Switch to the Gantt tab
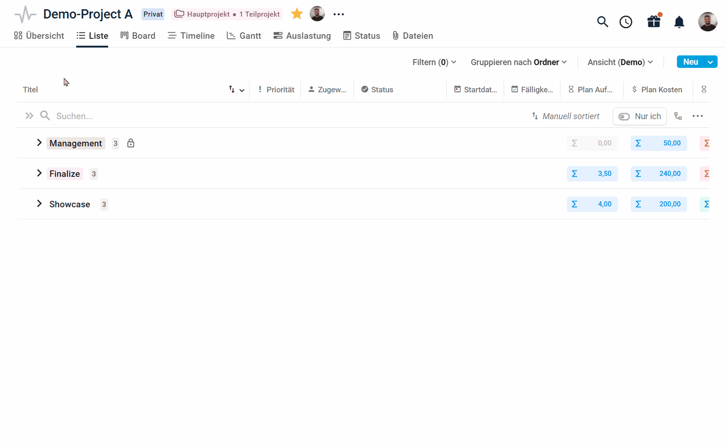Image resolution: width=725 pixels, height=446 pixels. click(x=244, y=36)
